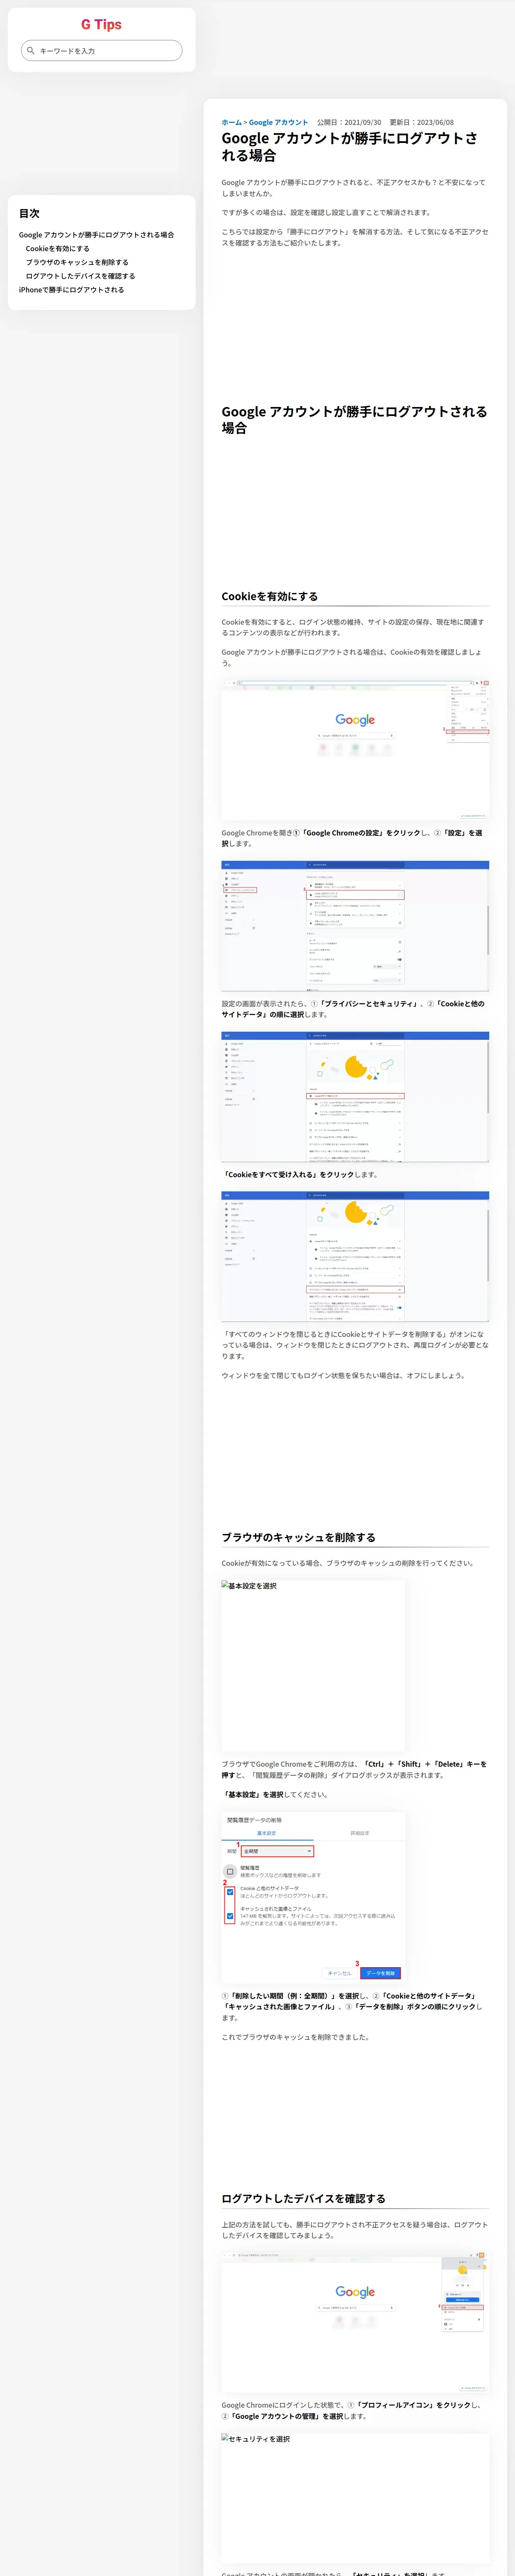Click the main article title heading

click(x=350, y=146)
